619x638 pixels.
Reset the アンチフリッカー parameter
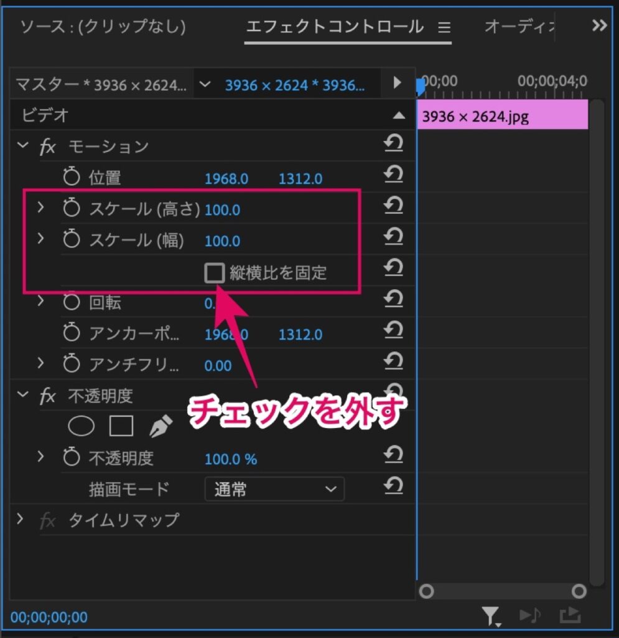click(393, 361)
